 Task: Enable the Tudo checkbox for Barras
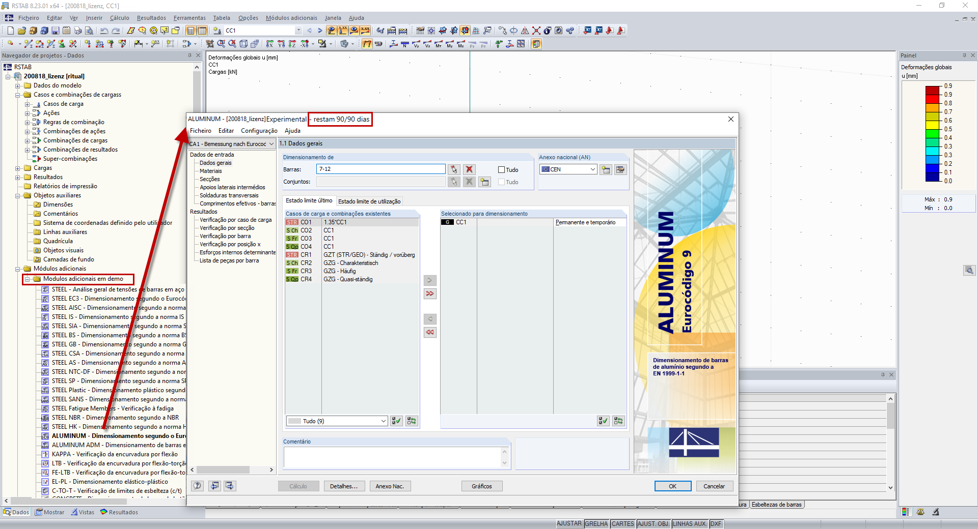(x=501, y=170)
